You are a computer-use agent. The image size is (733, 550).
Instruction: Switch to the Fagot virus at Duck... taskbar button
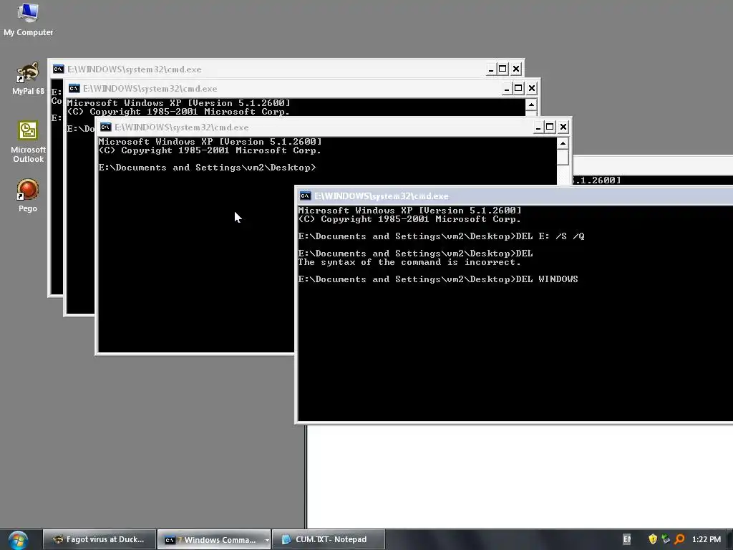tap(99, 539)
